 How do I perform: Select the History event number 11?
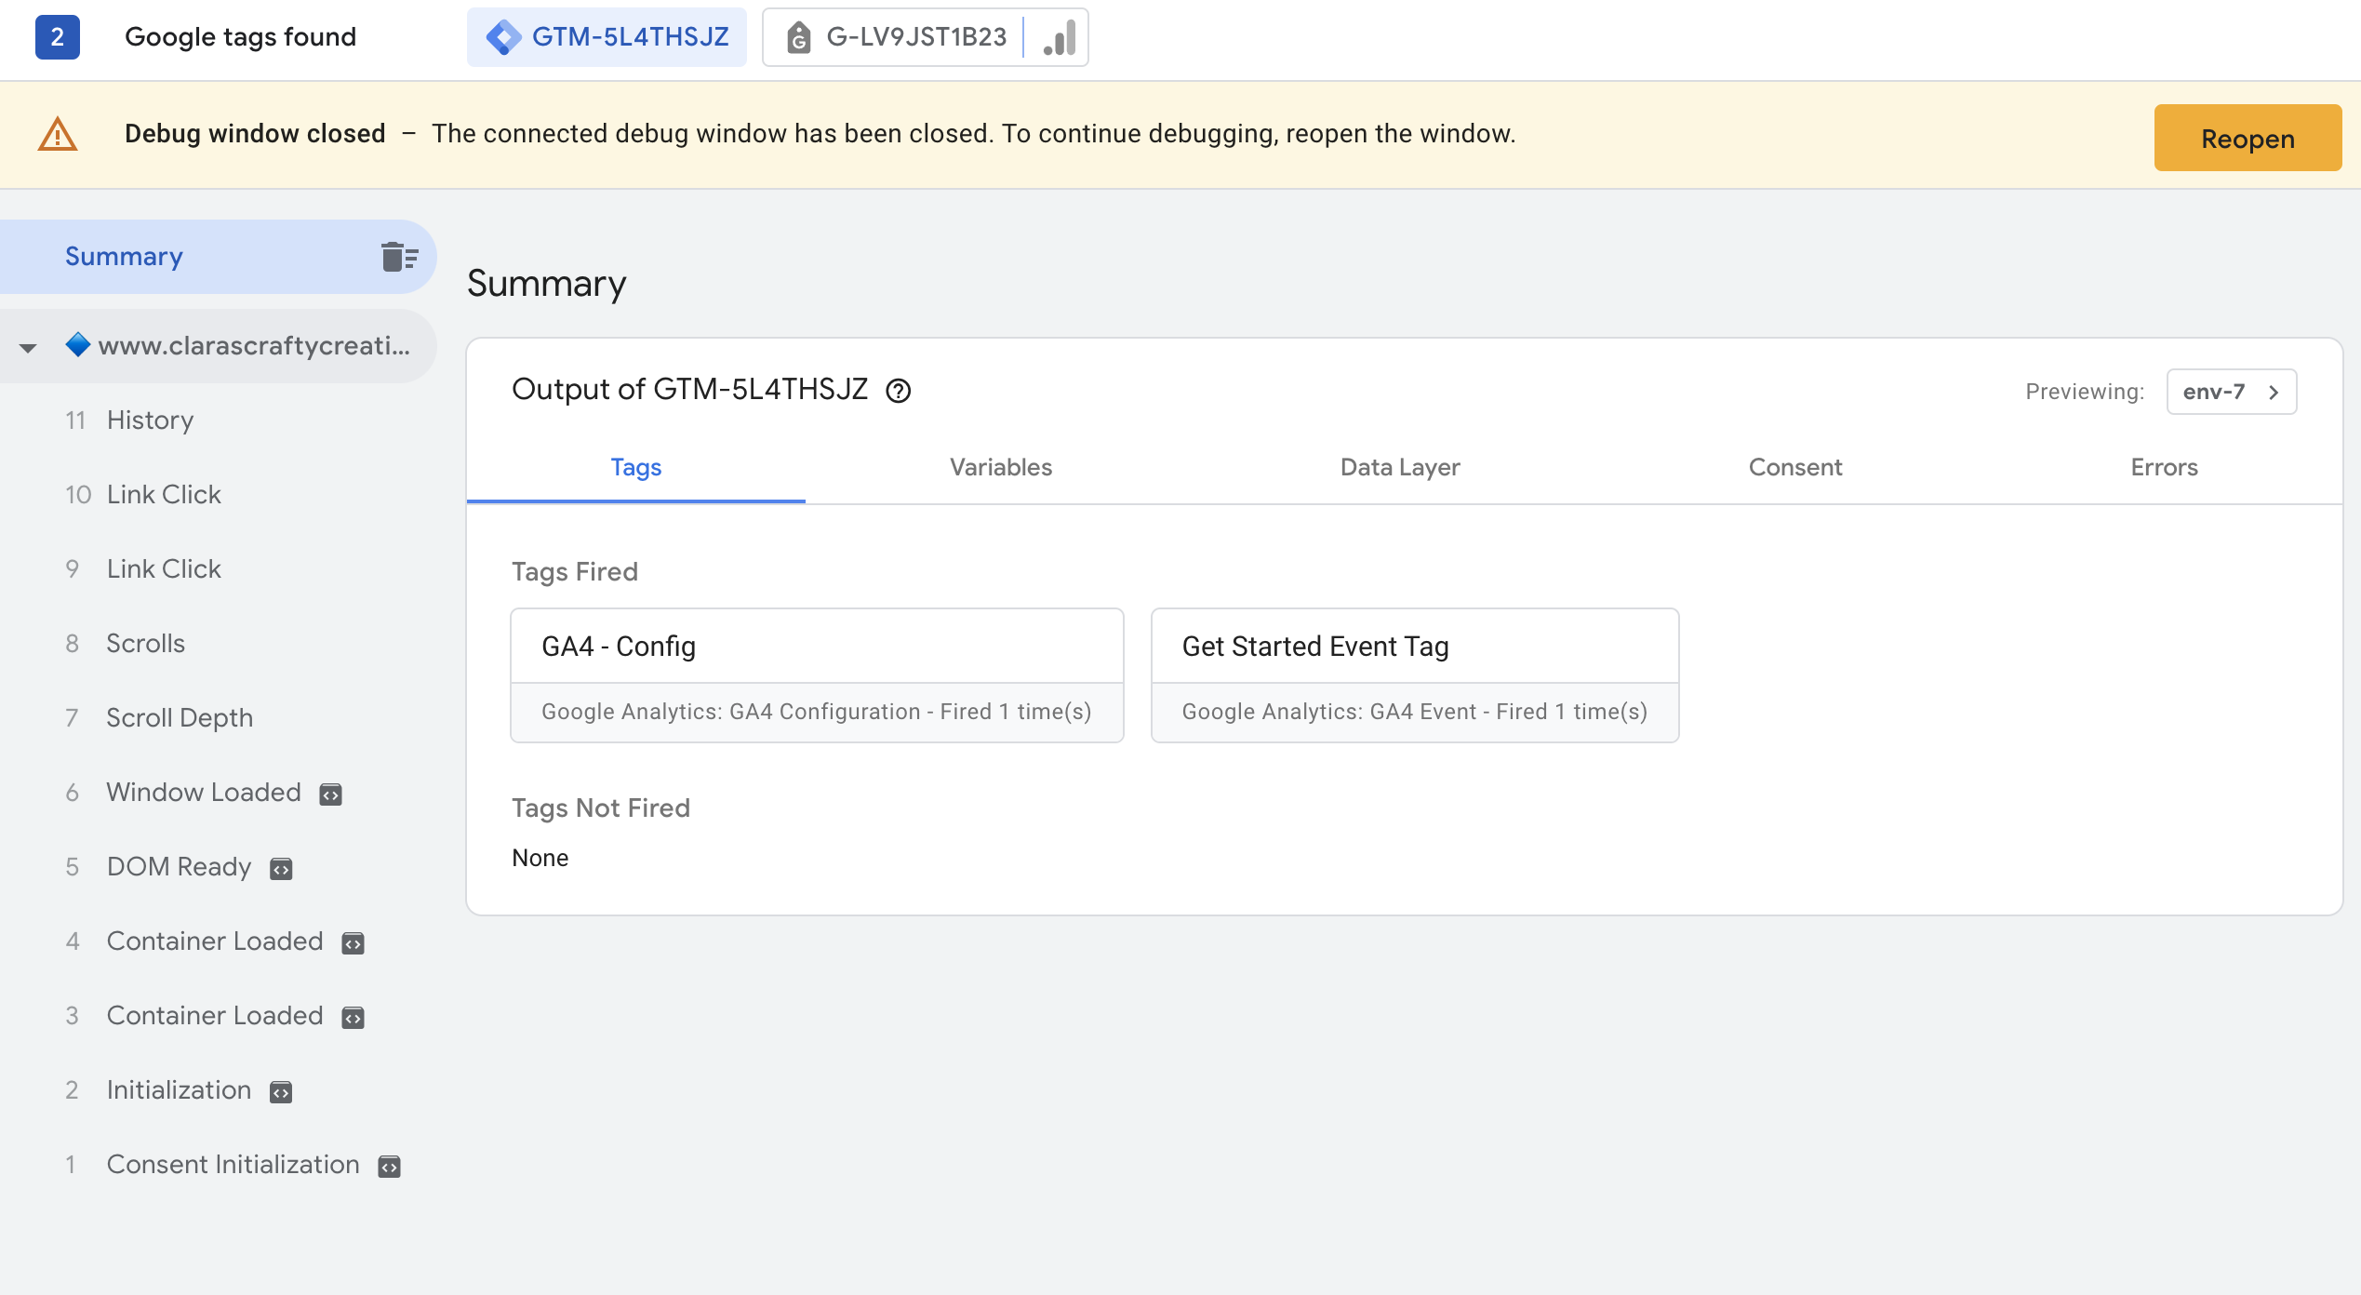(150, 421)
